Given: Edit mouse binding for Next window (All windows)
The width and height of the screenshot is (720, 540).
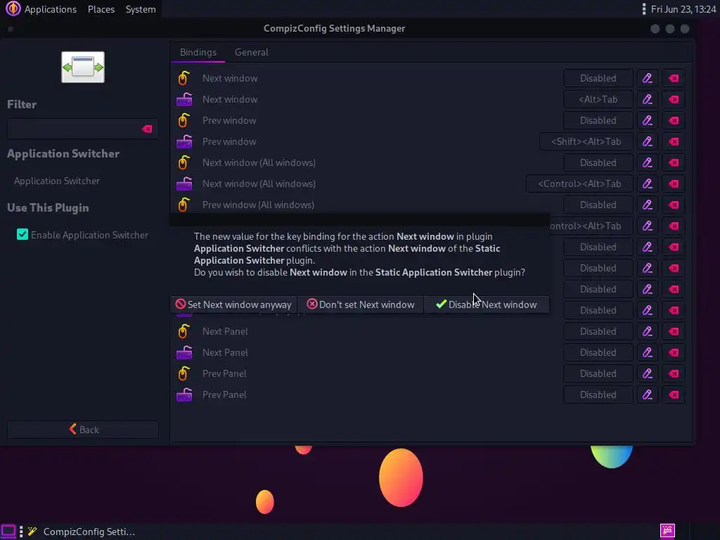Looking at the screenshot, I should [x=648, y=162].
